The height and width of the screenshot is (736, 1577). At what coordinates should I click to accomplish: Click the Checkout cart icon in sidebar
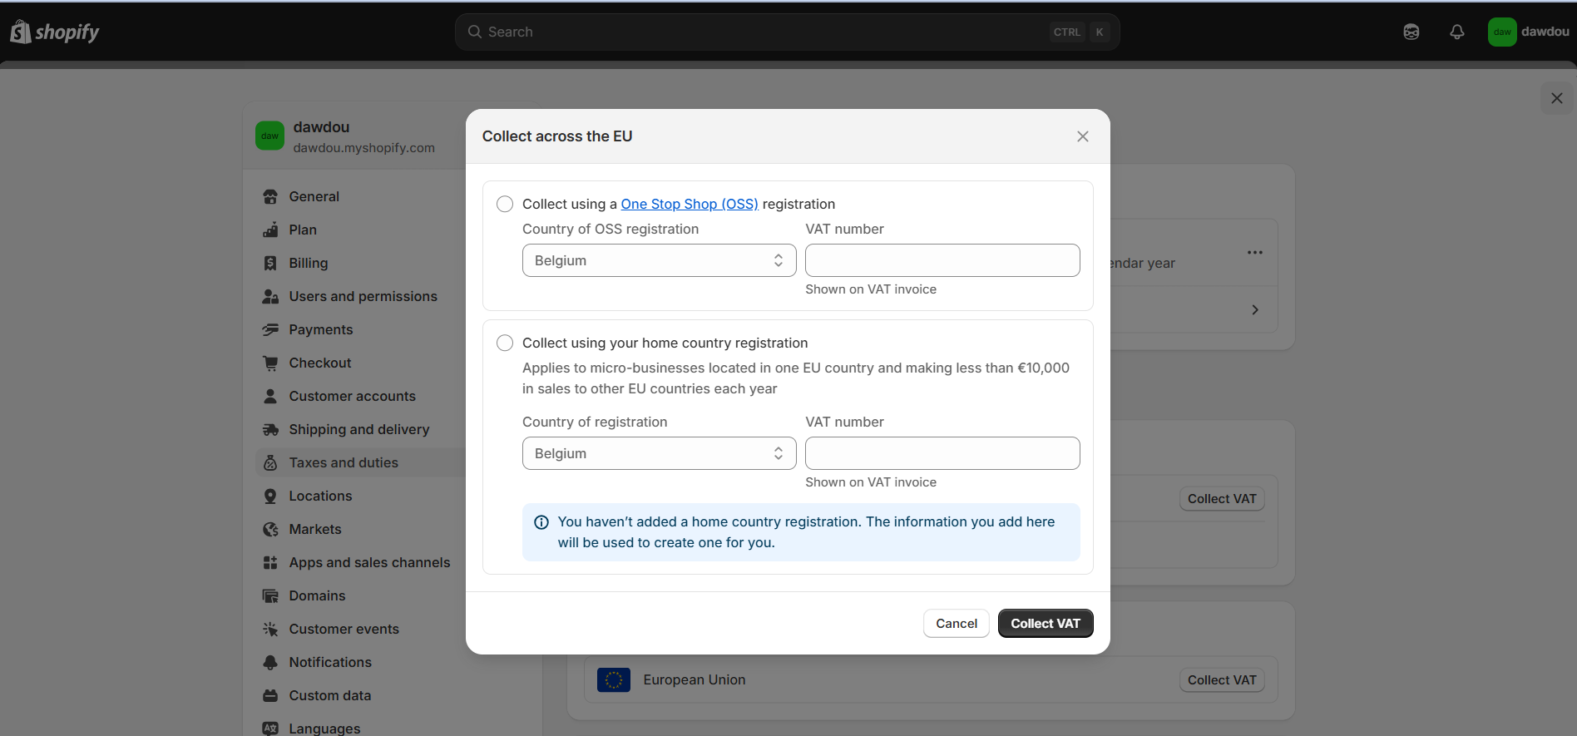click(270, 363)
